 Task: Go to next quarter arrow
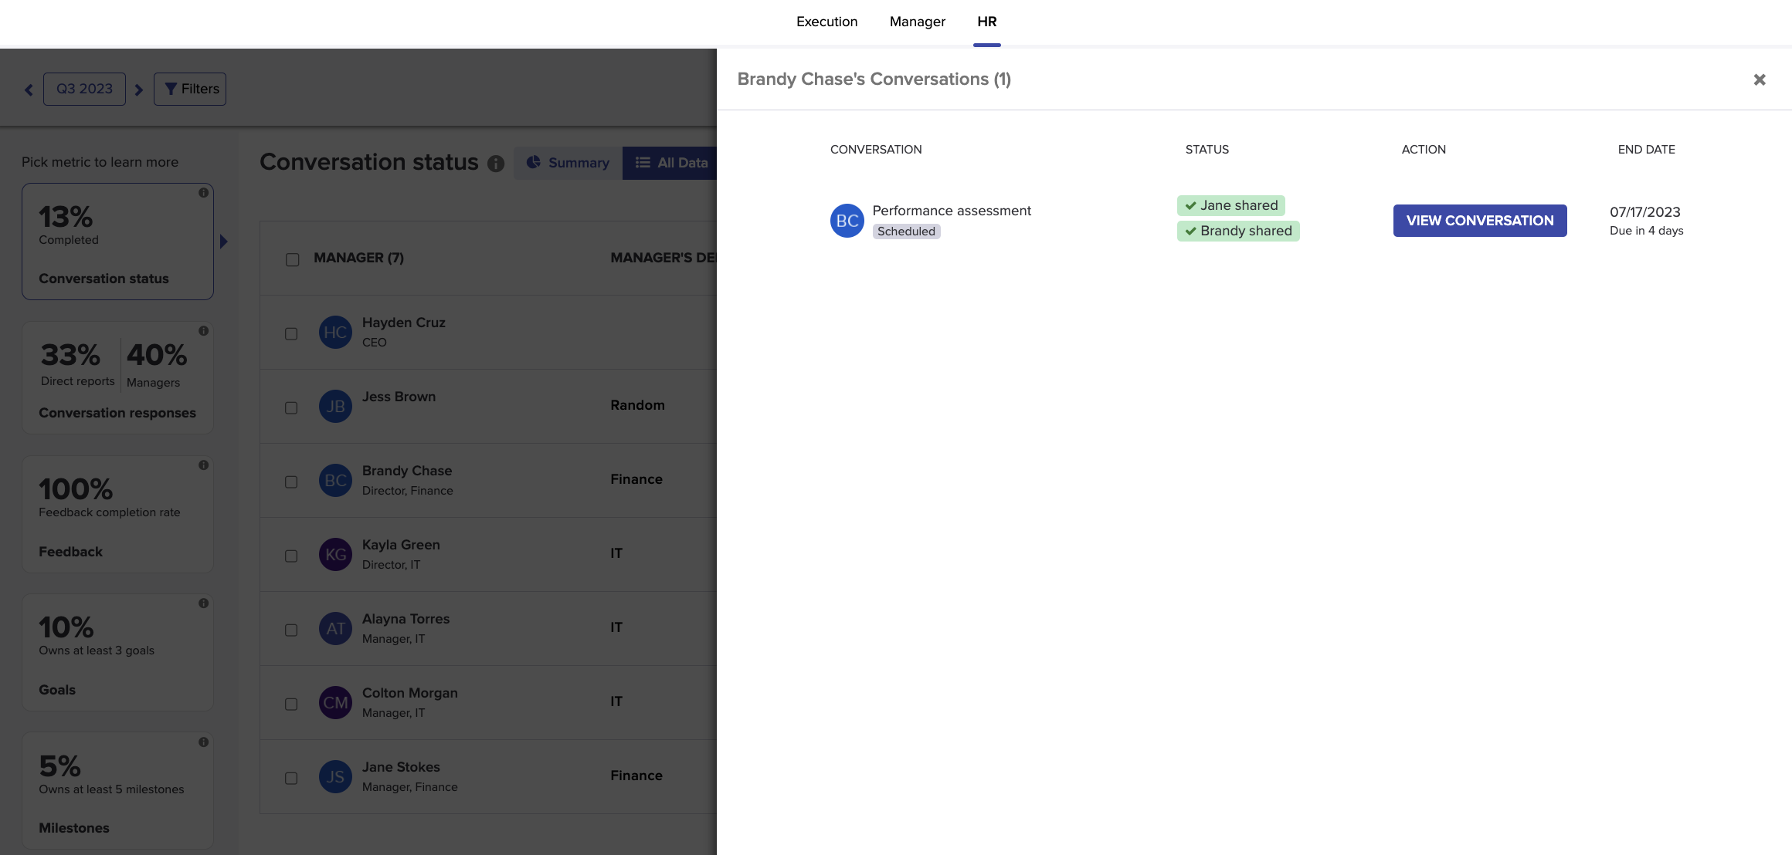[x=139, y=90]
